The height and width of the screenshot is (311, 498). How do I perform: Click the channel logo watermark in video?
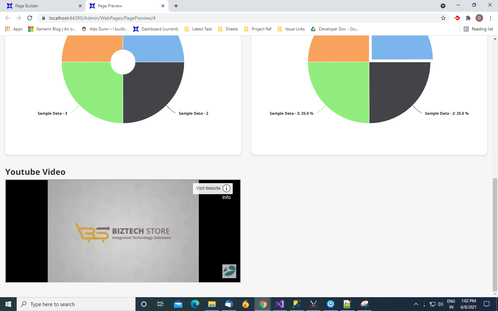229,271
